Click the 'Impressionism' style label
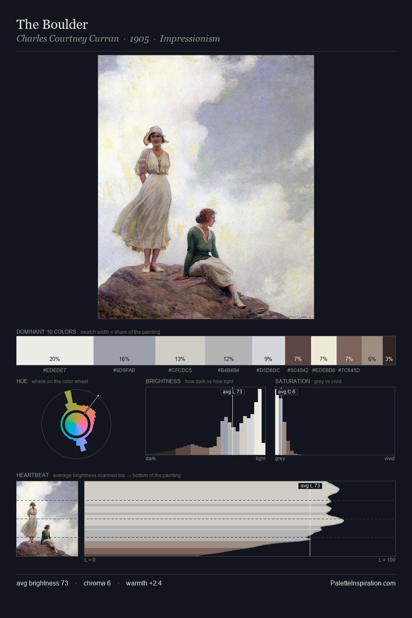Image resolution: width=412 pixels, height=618 pixels. [x=190, y=39]
